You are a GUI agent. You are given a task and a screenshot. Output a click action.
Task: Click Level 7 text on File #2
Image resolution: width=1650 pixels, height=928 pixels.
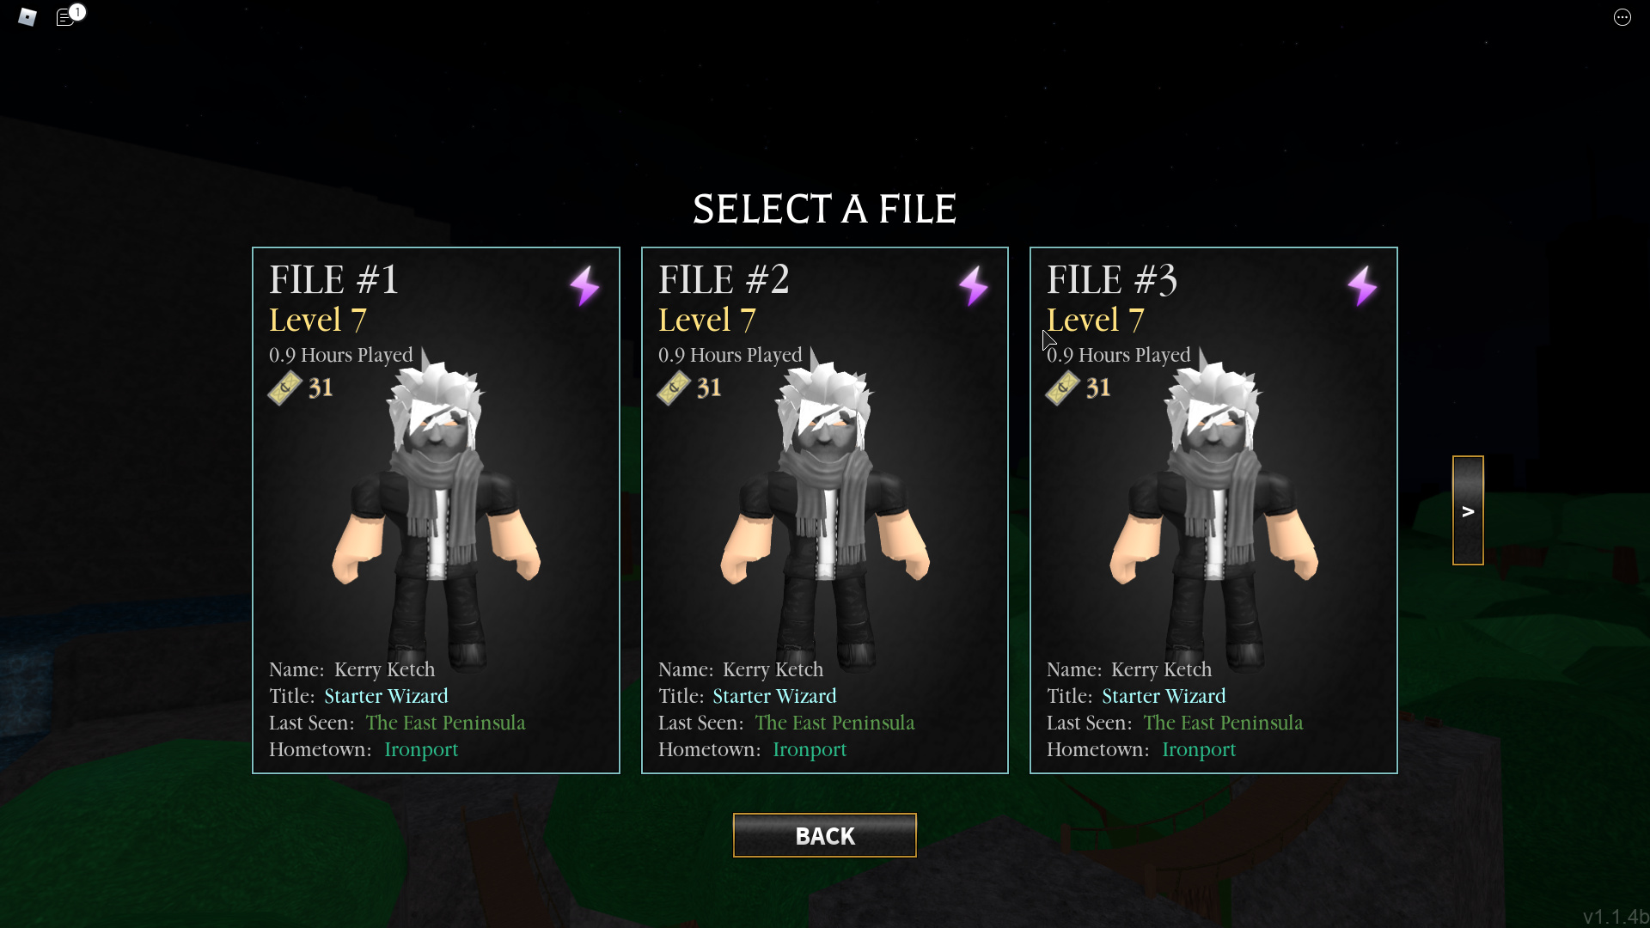pyautogui.click(x=706, y=321)
